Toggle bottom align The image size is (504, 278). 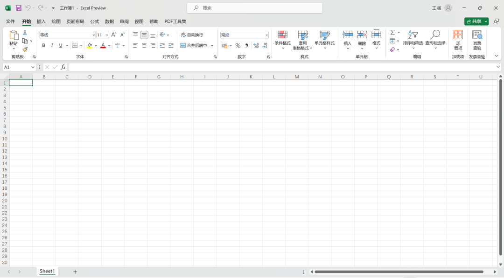tap(153, 35)
